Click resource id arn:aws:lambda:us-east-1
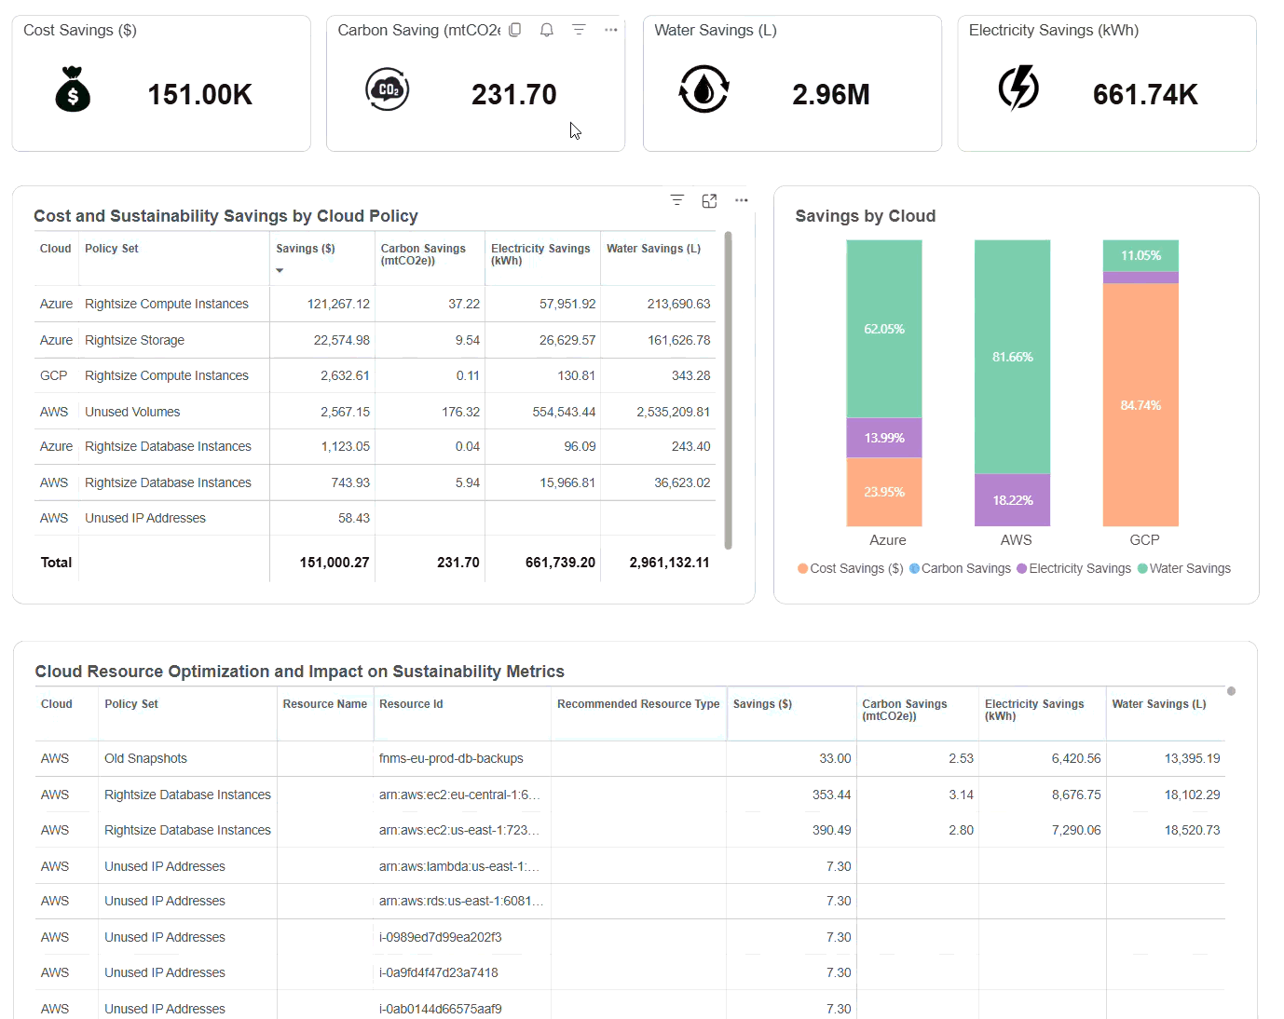 (459, 866)
